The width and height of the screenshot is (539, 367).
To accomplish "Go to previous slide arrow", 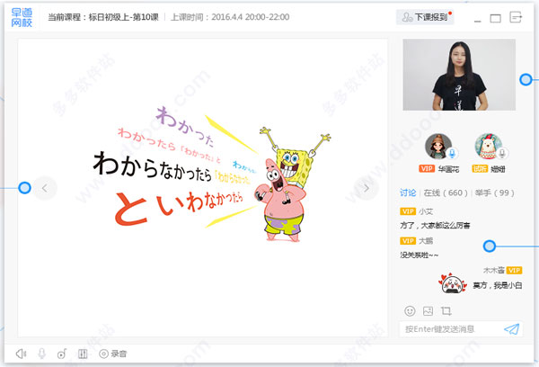I will (x=47, y=187).
